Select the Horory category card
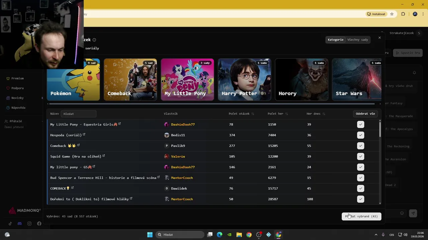Image resolution: width=428 pixels, height=240 pixels. 302,79
